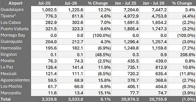Screen dimensions: 196x102
Task: Click Los Mochis Jul-26 value 66.0
Action: [x=79, y=86]
